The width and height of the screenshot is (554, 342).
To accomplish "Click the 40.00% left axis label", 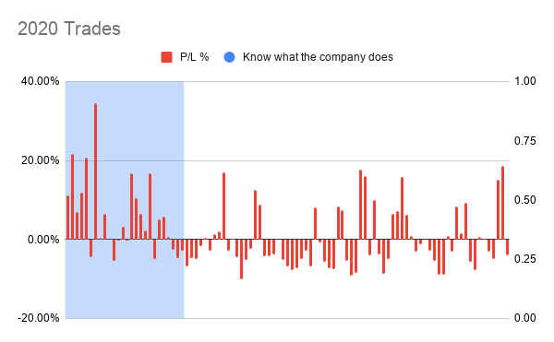I will click(41, 81).
